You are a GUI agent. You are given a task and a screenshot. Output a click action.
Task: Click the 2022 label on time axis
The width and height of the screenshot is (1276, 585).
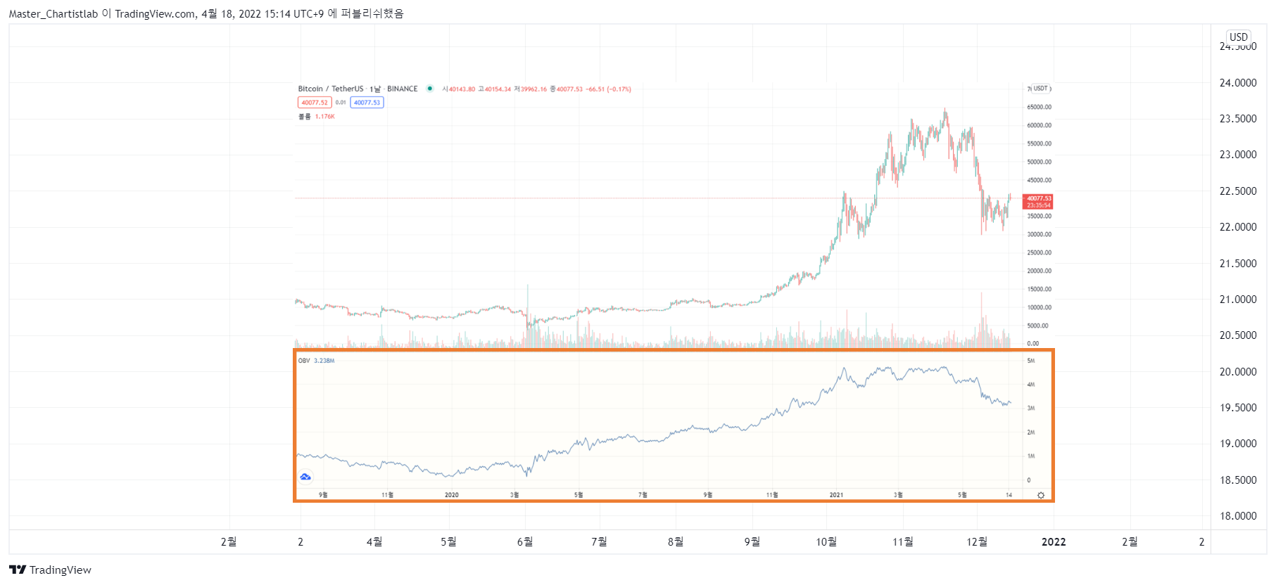coord(1054,541)
